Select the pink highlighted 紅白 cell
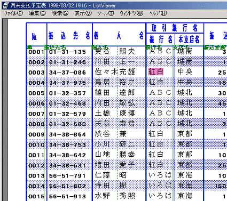Viewport: 227px width, 201px height. pos(156,72)
